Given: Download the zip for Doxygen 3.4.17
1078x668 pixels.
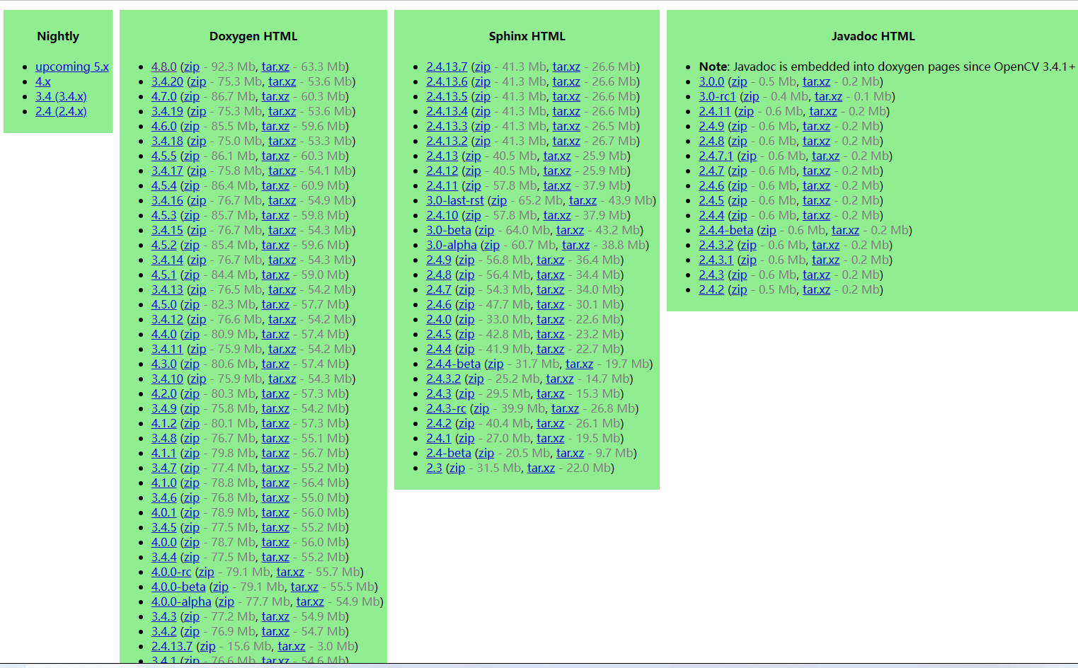Looking at the screenshot, I should pos(198,171).
